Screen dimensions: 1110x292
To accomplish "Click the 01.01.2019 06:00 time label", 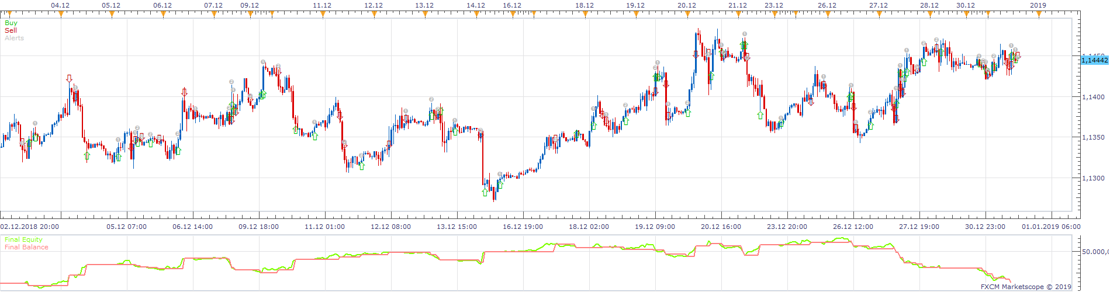I will [x=1052, y=227].
